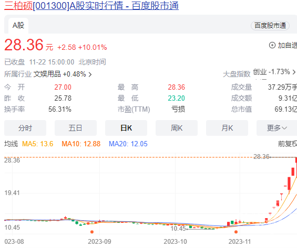
Task: Click the 最低 value 23.20
Action: pos(176,98)
